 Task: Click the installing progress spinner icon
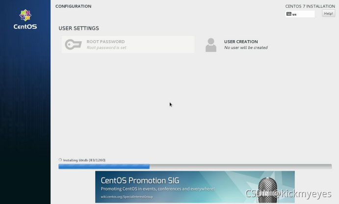[60, 160]
